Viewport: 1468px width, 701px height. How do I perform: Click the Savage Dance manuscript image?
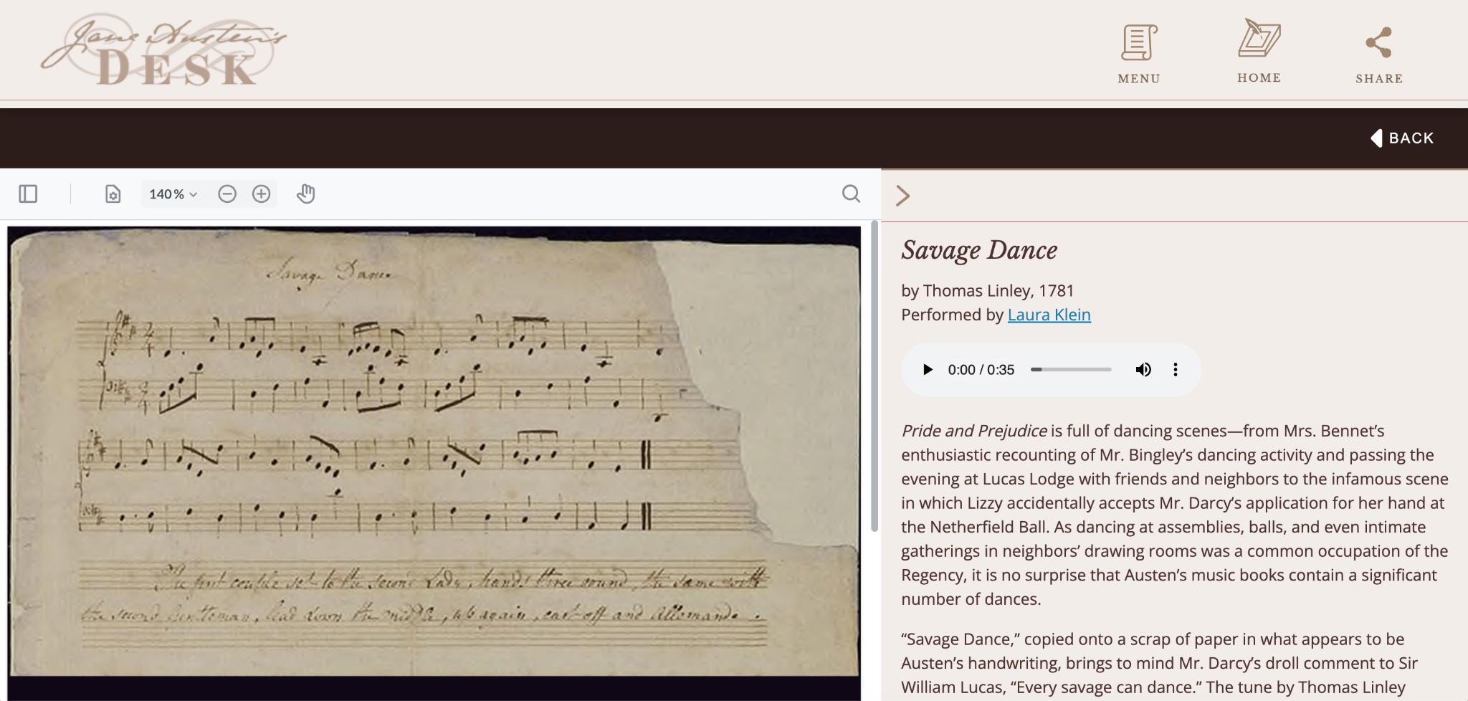[434, 452]
